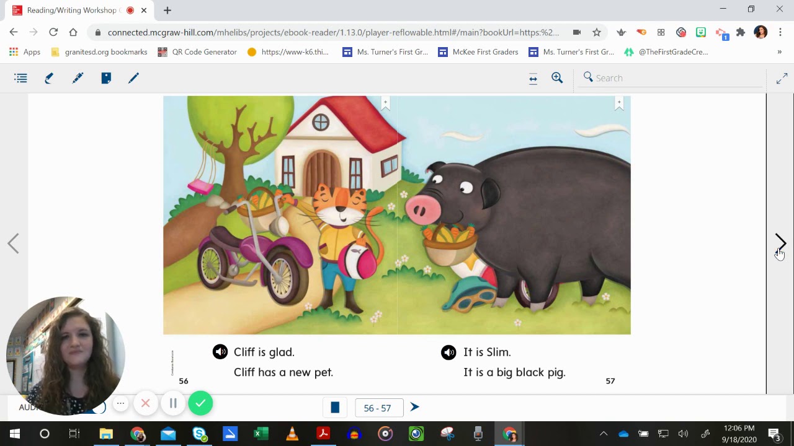Open the Windows Start menu
This screenshot has height=446, width=794.
point(15,434)
